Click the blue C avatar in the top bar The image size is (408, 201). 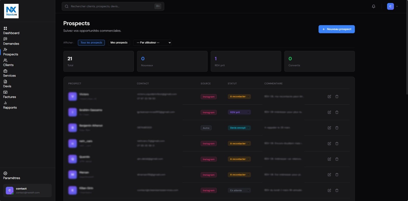pos(390,6)
